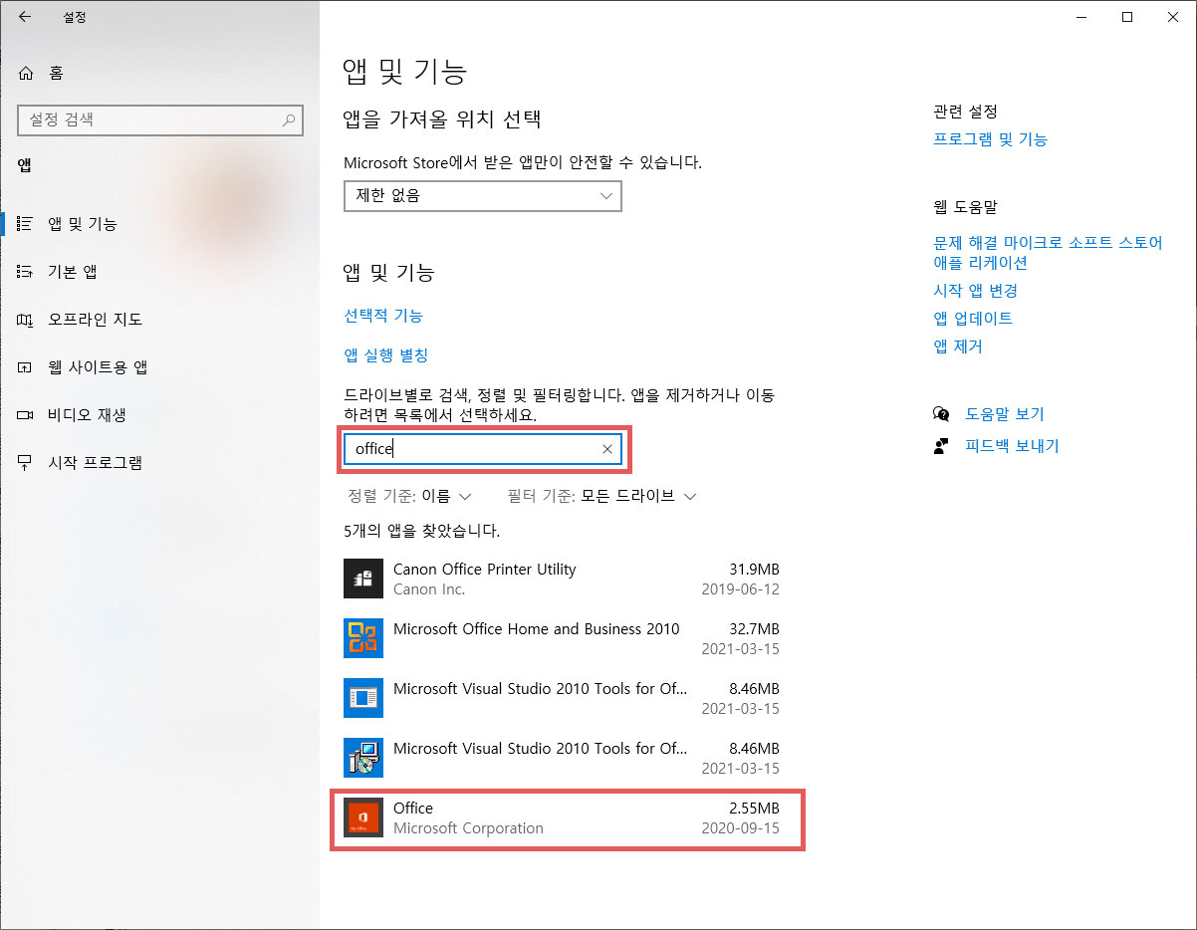Click the 2020-09-15 install date
Image resolution: width=1197 pixels, height=930 pixels.
coord(740,828)
